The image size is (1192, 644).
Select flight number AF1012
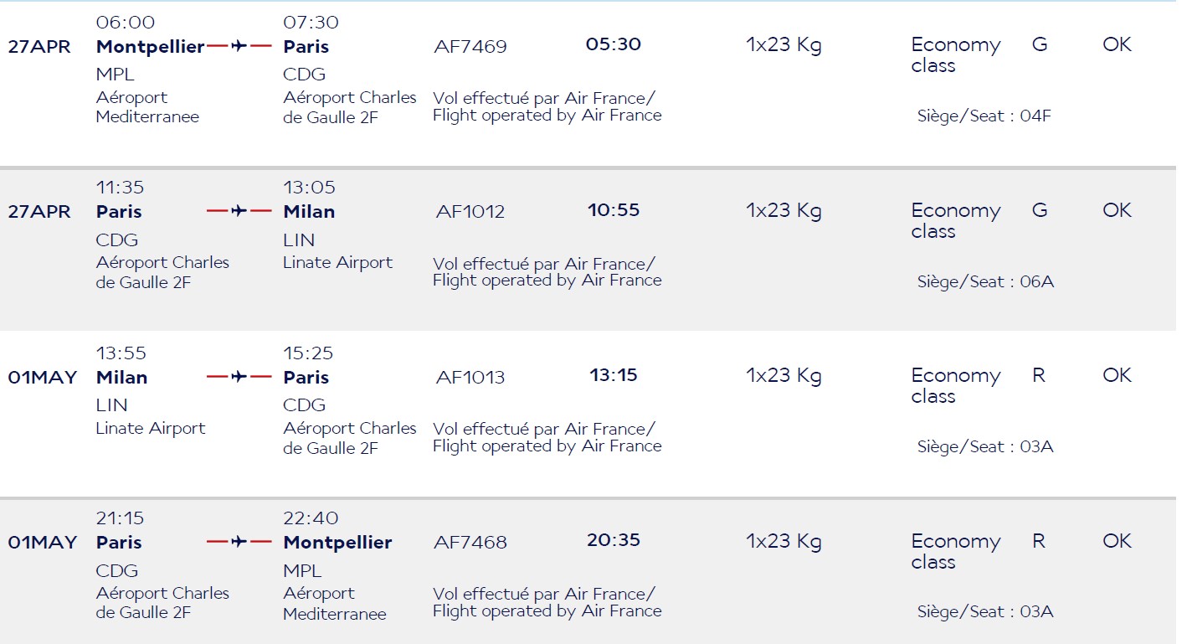[x=470, y=212]
